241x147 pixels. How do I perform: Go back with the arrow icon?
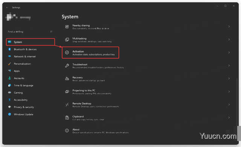click(7, 8)
